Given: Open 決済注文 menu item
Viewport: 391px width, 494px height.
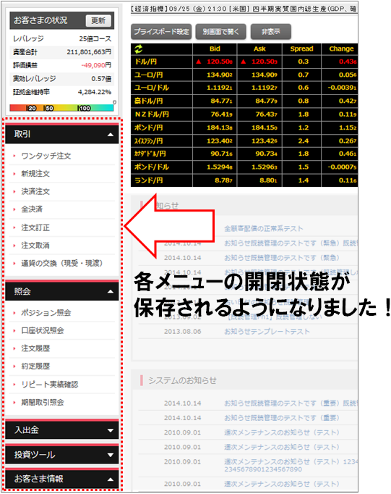Looking at the screenshot, I should click(35, 191).
